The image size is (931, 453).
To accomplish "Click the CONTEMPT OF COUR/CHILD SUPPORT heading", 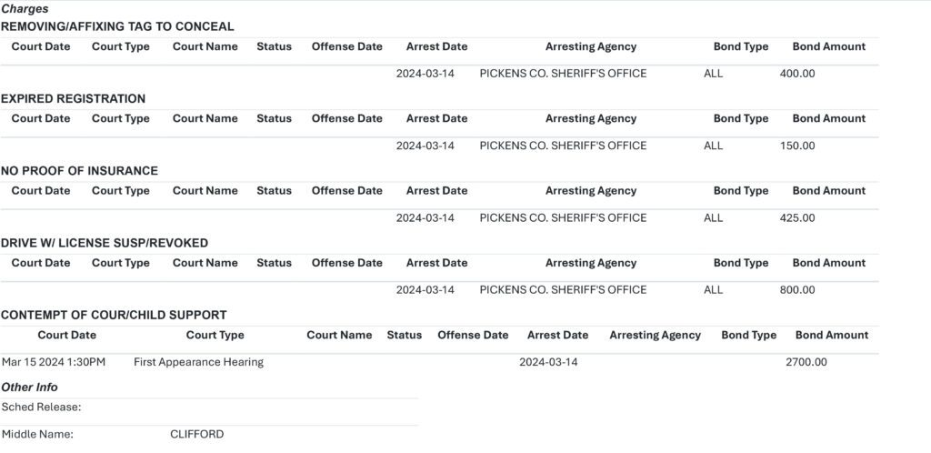I will [x=114, y=316].
